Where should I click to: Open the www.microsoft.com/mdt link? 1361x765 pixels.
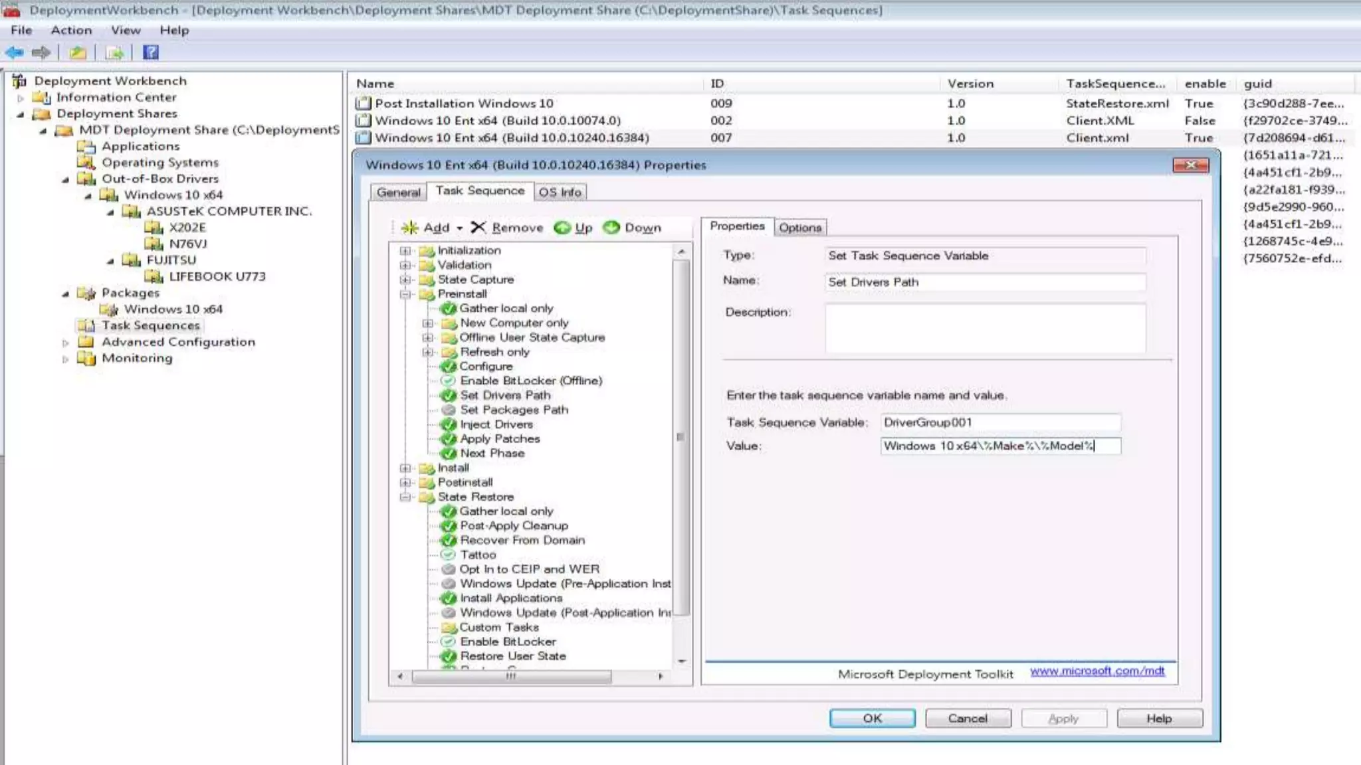tap(1097, 671)
